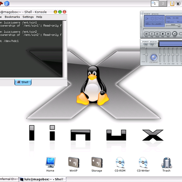
Task: Click the previous track button in the player
Action: [147, 34]
